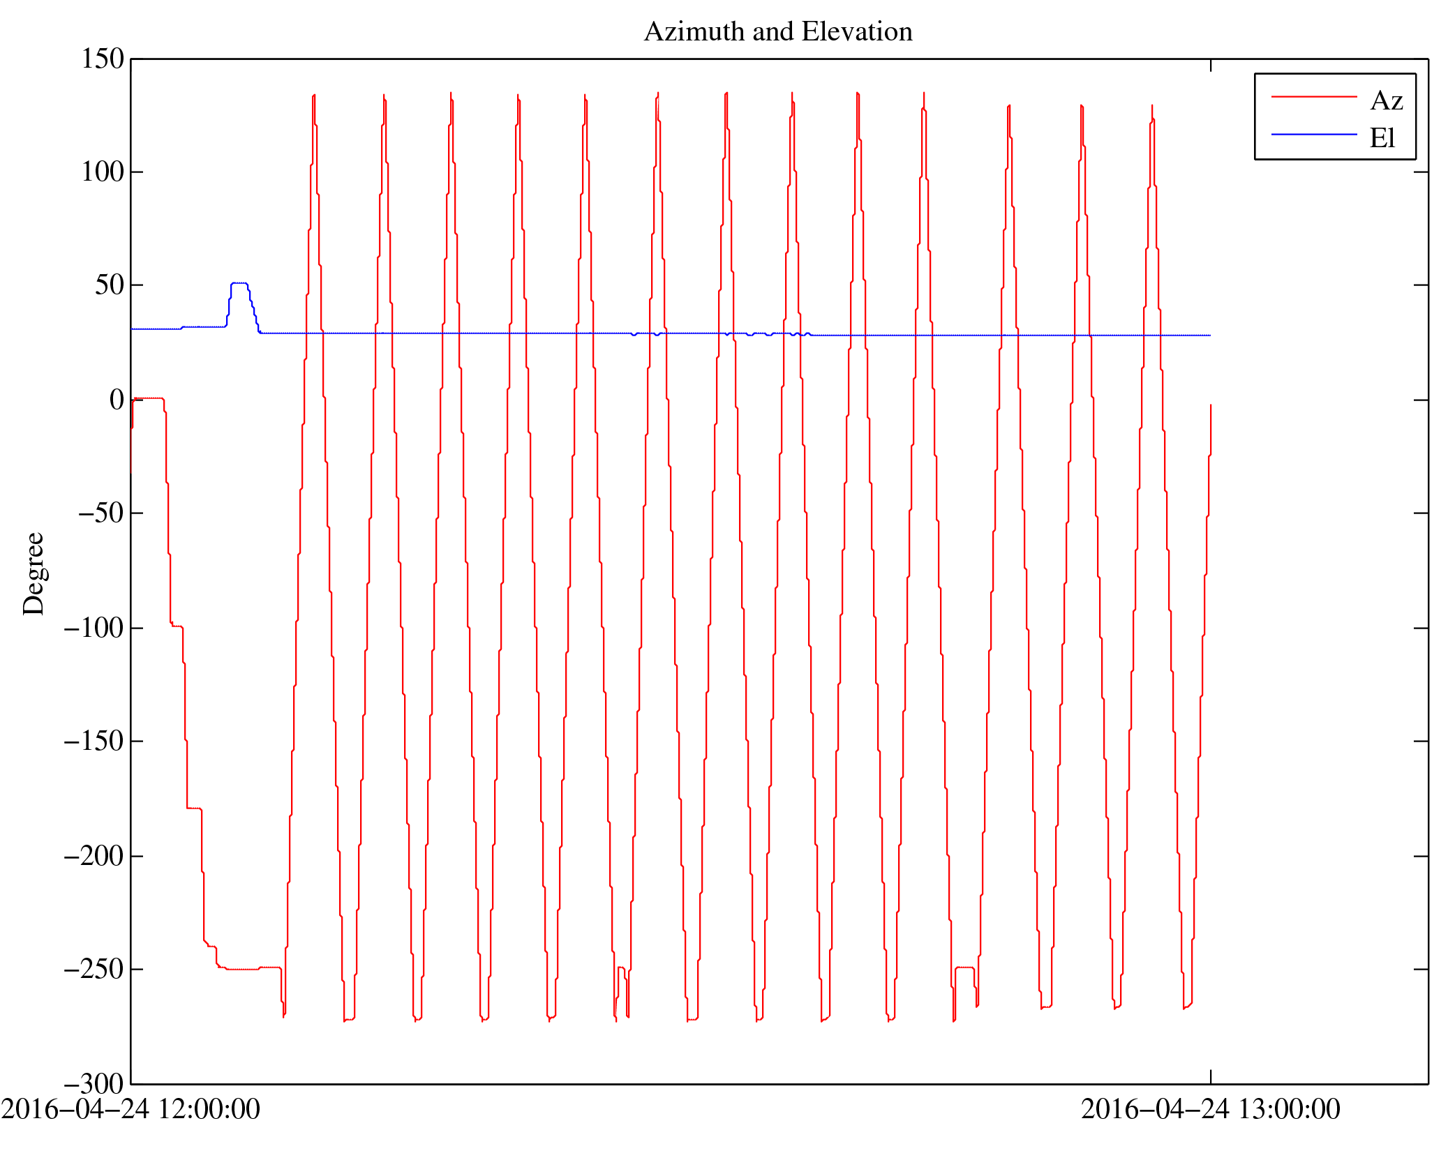Click the blue elevation bump peak near 50
The image size is (1448, 1174).
[x=239, y=283]
